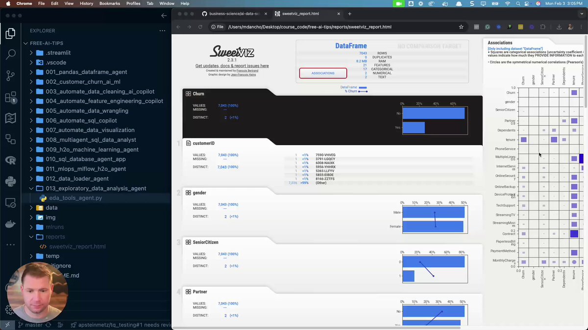Image resolution: width=588 pixels, height=330 pixels.
Task: Open the Chrome History menu
Action: [86, 3]
